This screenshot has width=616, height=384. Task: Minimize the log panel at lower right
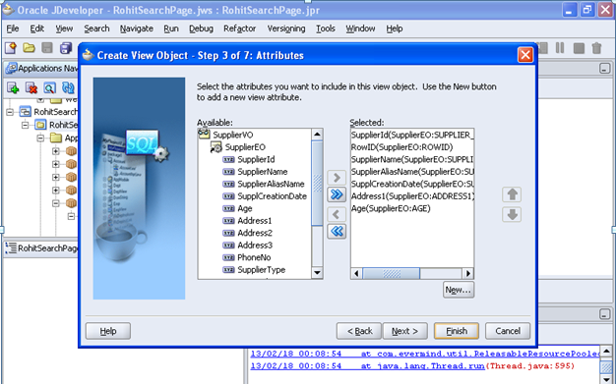click(605, 314)
